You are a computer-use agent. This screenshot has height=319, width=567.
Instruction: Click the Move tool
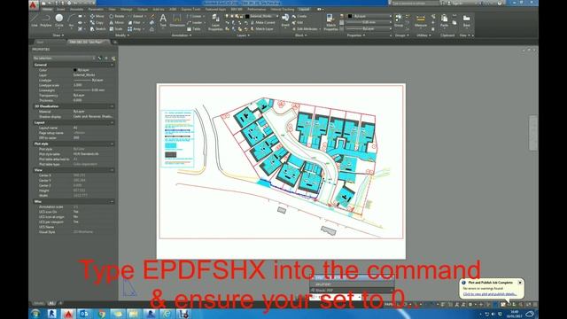coord(97,16)
